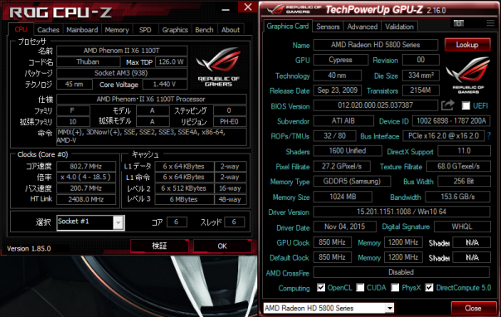Image resolution: width=501 pixels, height=317 pixels.
Task: Click the ROG logo in GPU-Z panel
Action: coord(468,75)
